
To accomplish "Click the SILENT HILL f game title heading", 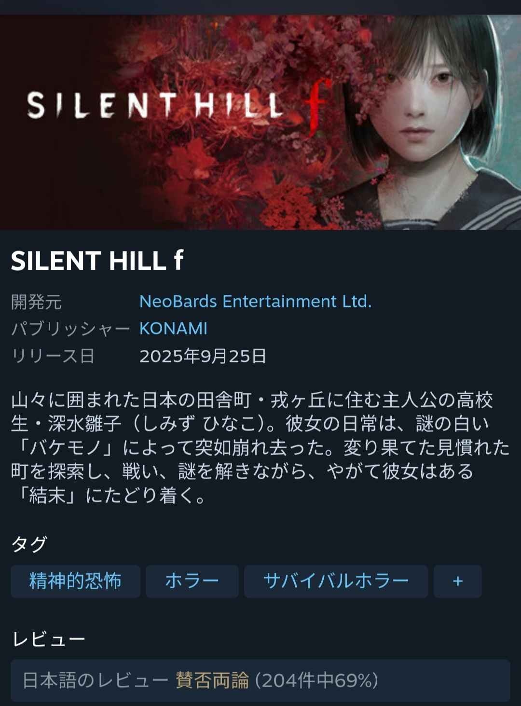I will 97,261.
